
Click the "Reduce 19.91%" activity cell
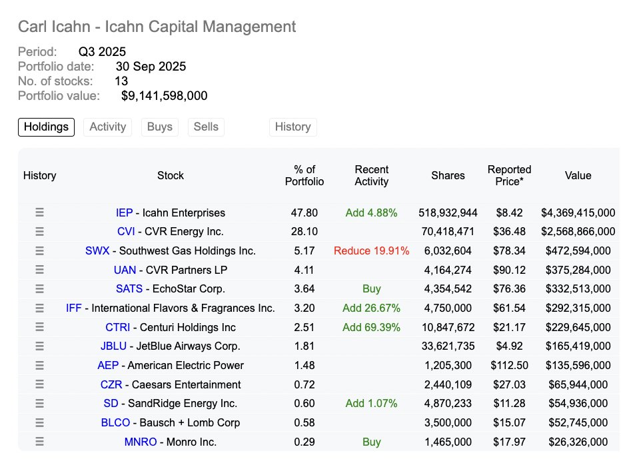pos(372,250)
